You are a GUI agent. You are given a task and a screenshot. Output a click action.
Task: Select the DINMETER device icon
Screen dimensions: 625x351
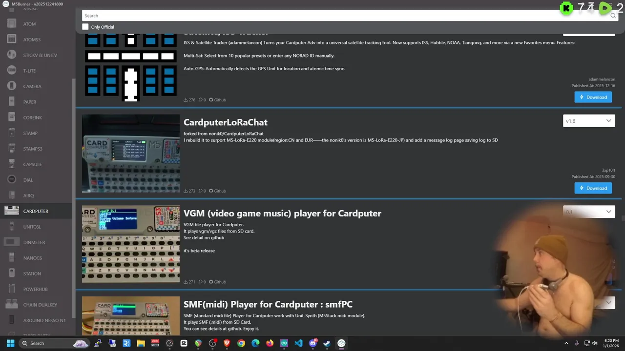pos(12,242)
